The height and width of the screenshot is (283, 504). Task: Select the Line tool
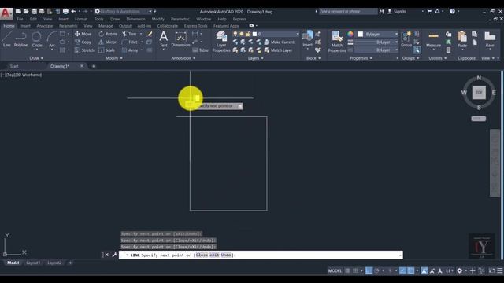pyautogui.click(x=7, y=39)
